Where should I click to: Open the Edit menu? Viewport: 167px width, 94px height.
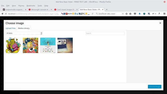(x=8, y=6)
